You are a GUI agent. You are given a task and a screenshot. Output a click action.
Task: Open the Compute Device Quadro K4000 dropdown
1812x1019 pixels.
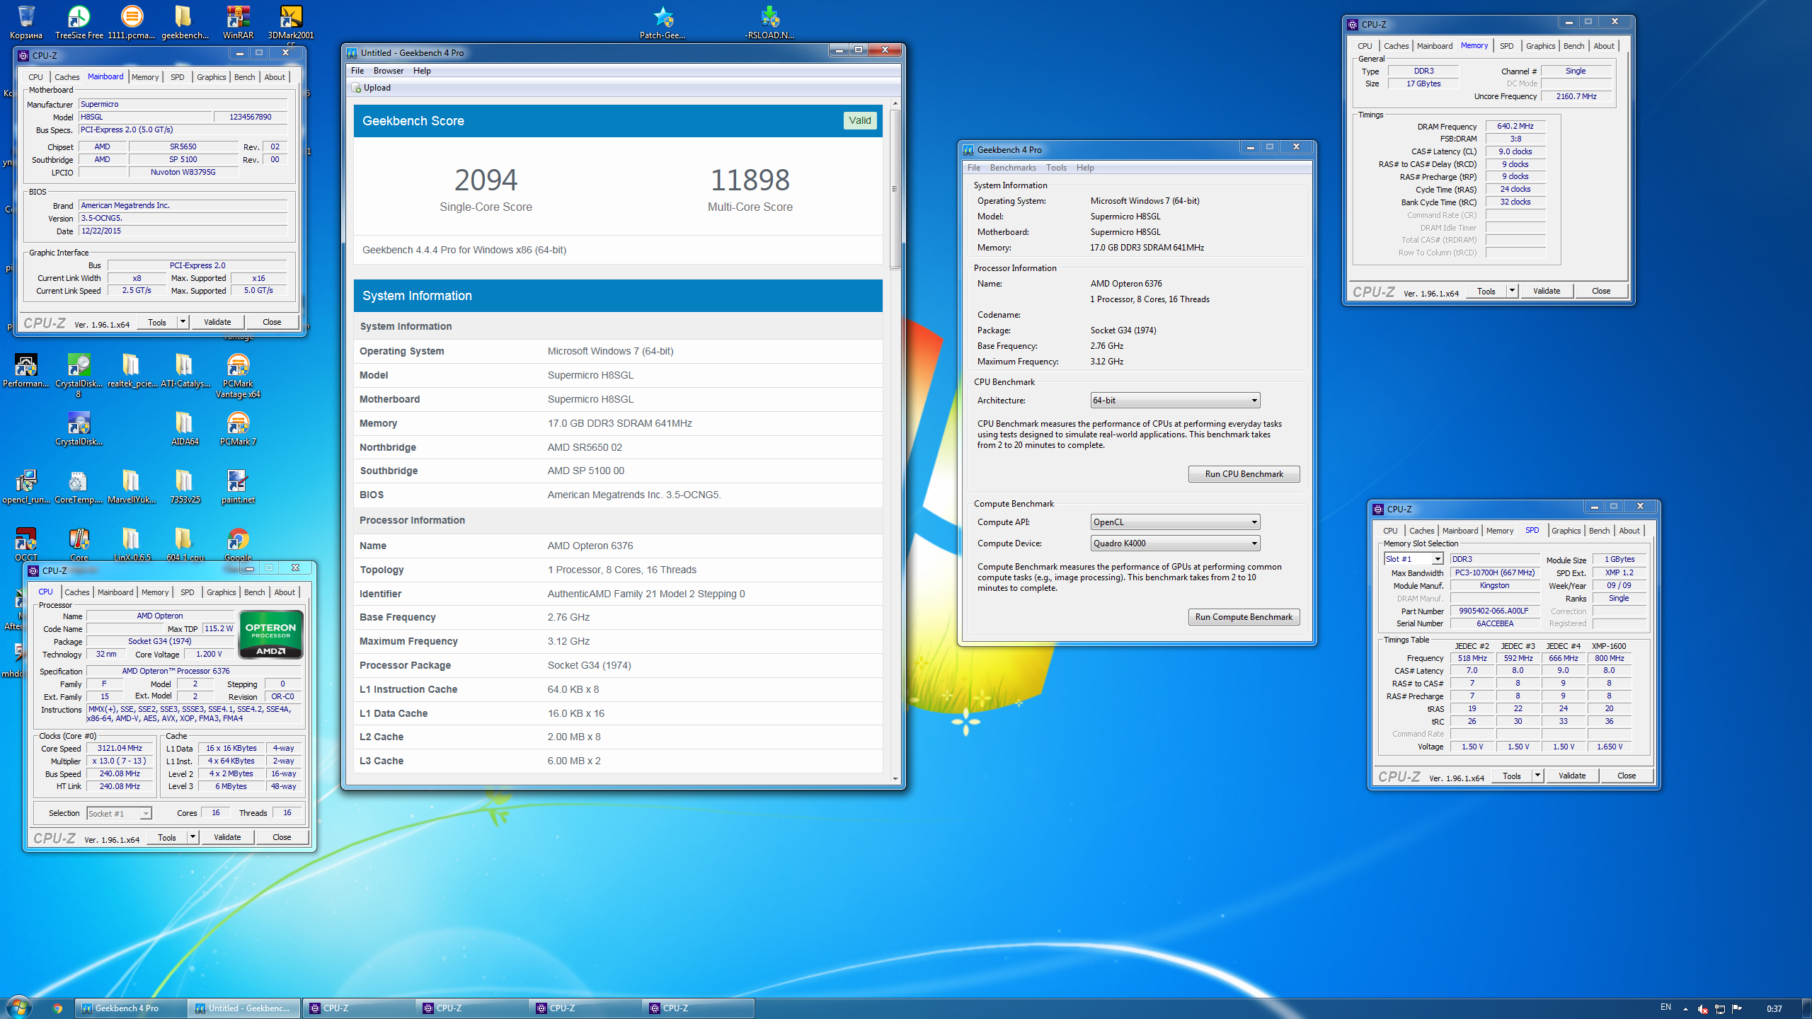coord(1175,543)
